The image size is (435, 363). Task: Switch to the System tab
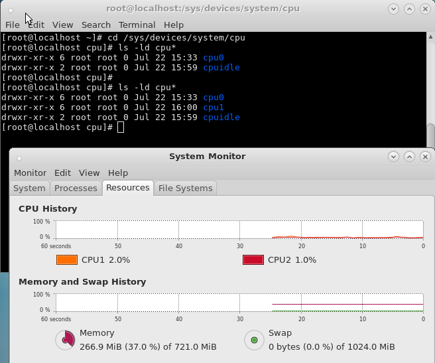pyautogui.click(x=29, y=188)
